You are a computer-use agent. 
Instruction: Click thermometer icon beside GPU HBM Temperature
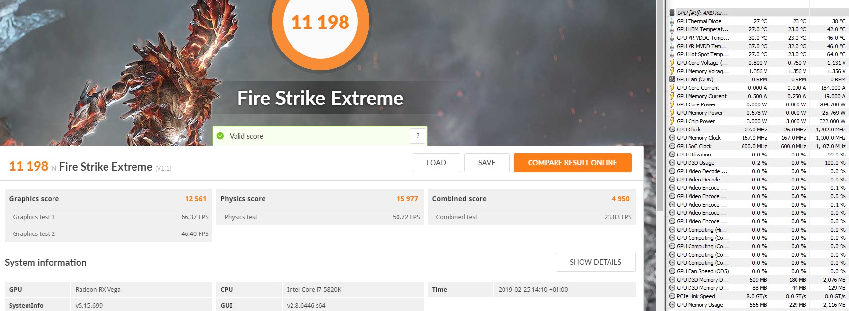pyautogui.click(x=672, y=29)
